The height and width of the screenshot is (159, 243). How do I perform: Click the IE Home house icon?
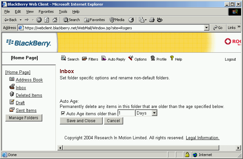click(55, 20)
